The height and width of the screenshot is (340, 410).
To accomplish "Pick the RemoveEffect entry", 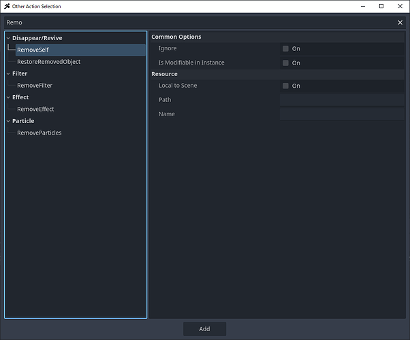I will click(35, 109).
